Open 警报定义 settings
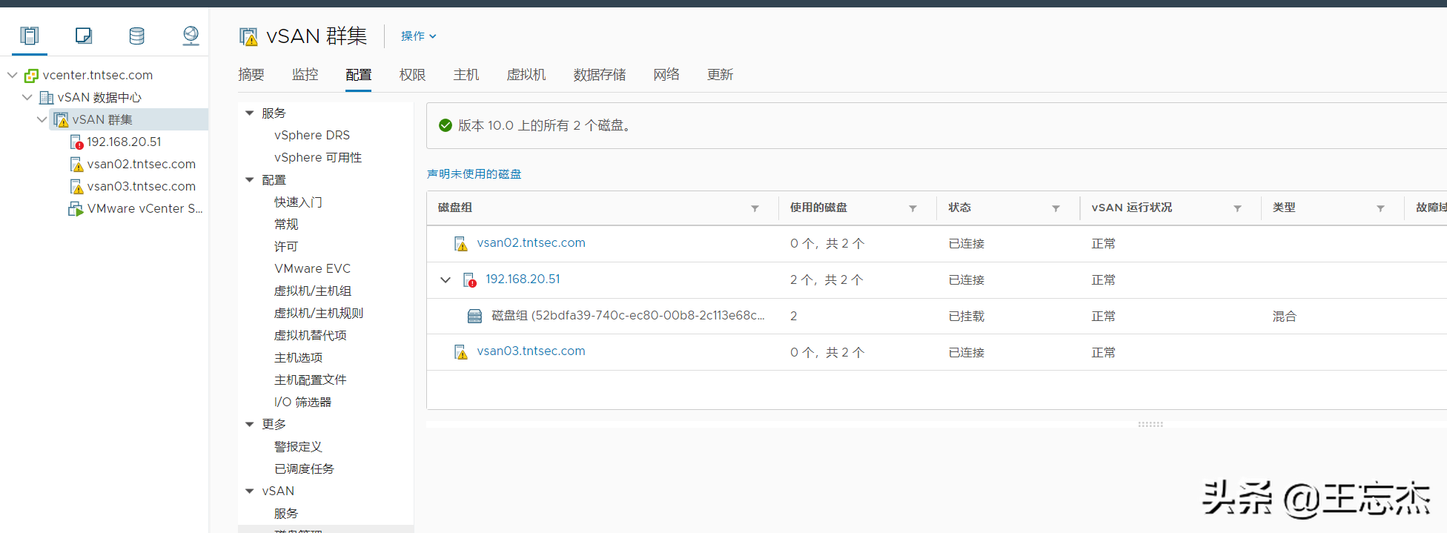The height and width of the screenshot is (533, 1447). [298, 446]
